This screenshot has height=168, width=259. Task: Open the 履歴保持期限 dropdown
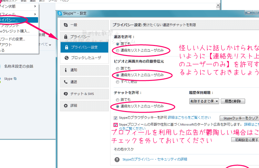[204, 101]
